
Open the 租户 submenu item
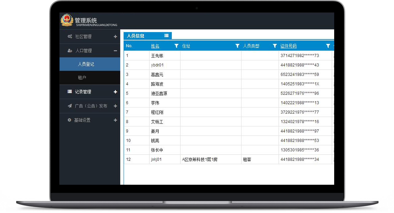[x=82, y=78]
